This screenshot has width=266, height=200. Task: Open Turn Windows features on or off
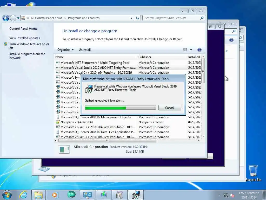click(29, 46)
